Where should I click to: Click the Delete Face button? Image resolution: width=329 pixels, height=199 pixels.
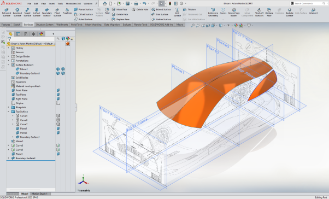[x=120, y=14]
